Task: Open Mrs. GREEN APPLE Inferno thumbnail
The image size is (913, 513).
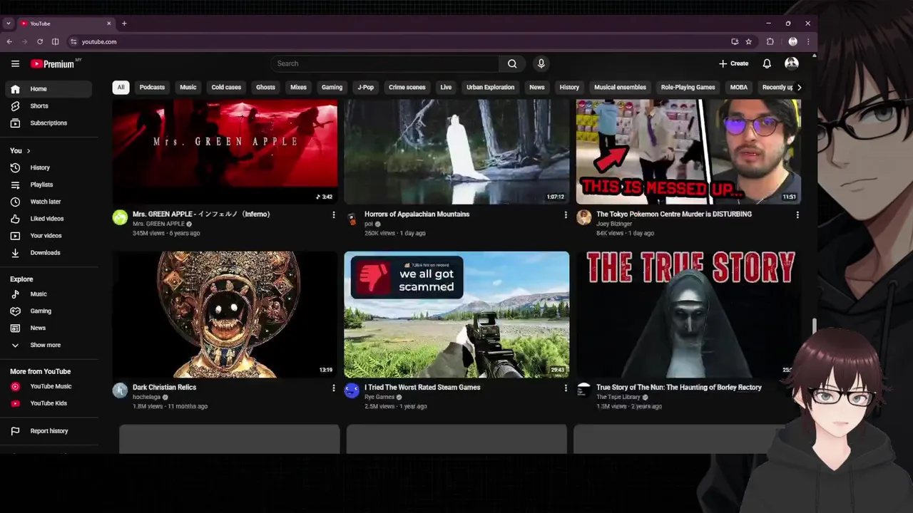Action: tap(225, 151)
